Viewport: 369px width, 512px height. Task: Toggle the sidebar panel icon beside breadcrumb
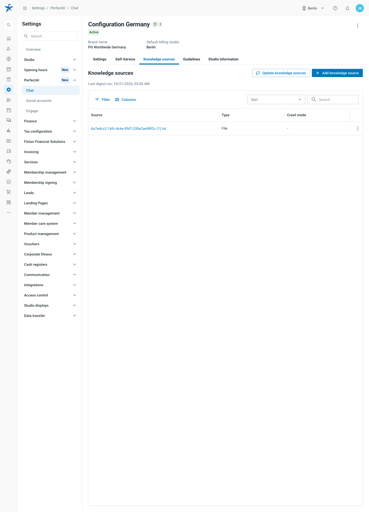click(x=25, y=8)
